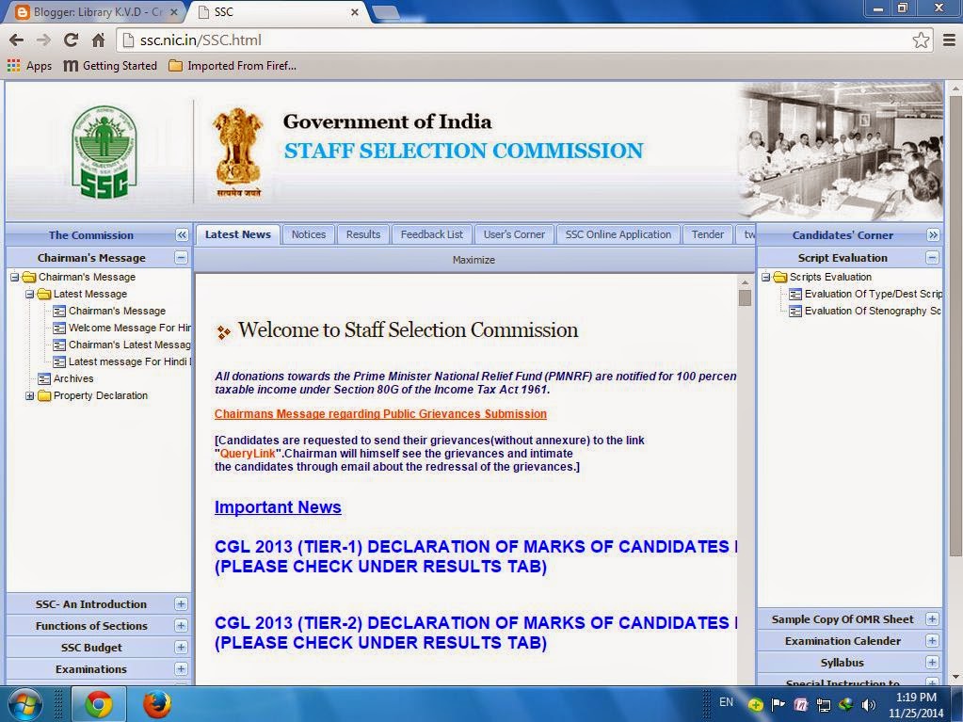The height and width of the screenshot is (722, 963).
Task: Open the Chrome menu hamburger icon
Action: 949,40
